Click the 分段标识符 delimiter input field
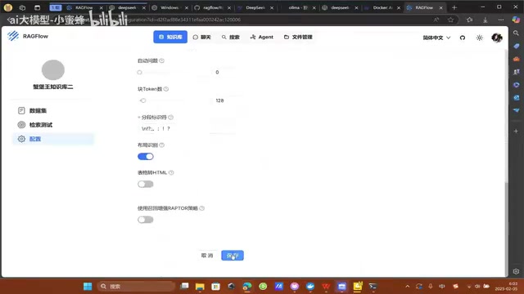The height and width of the screenshot is (294, 524). point(187,129)
